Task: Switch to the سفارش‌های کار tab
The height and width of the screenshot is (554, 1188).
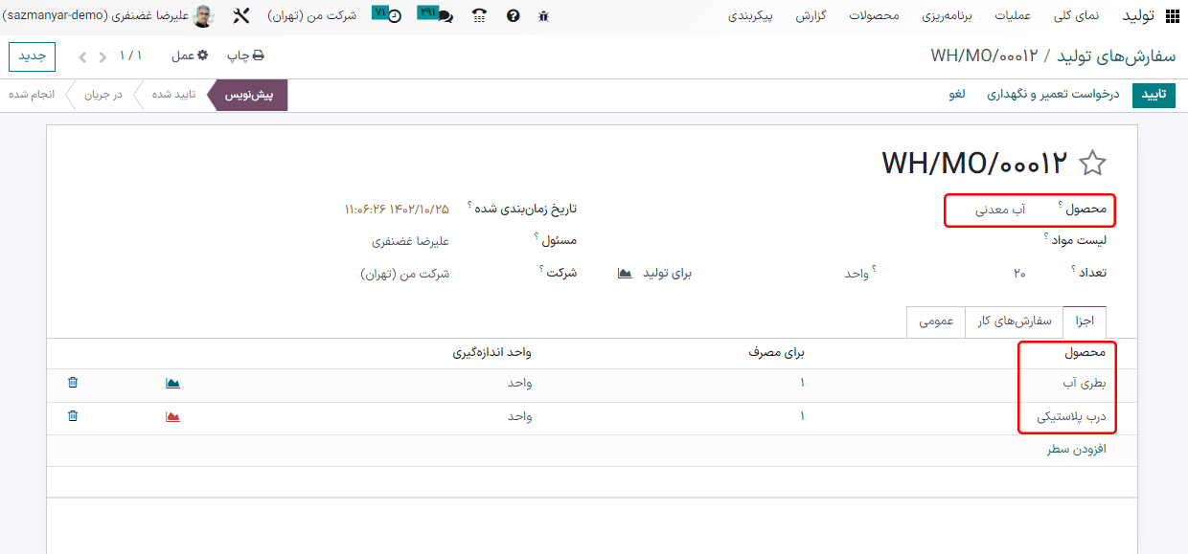Action: (x=1015, y=321)
